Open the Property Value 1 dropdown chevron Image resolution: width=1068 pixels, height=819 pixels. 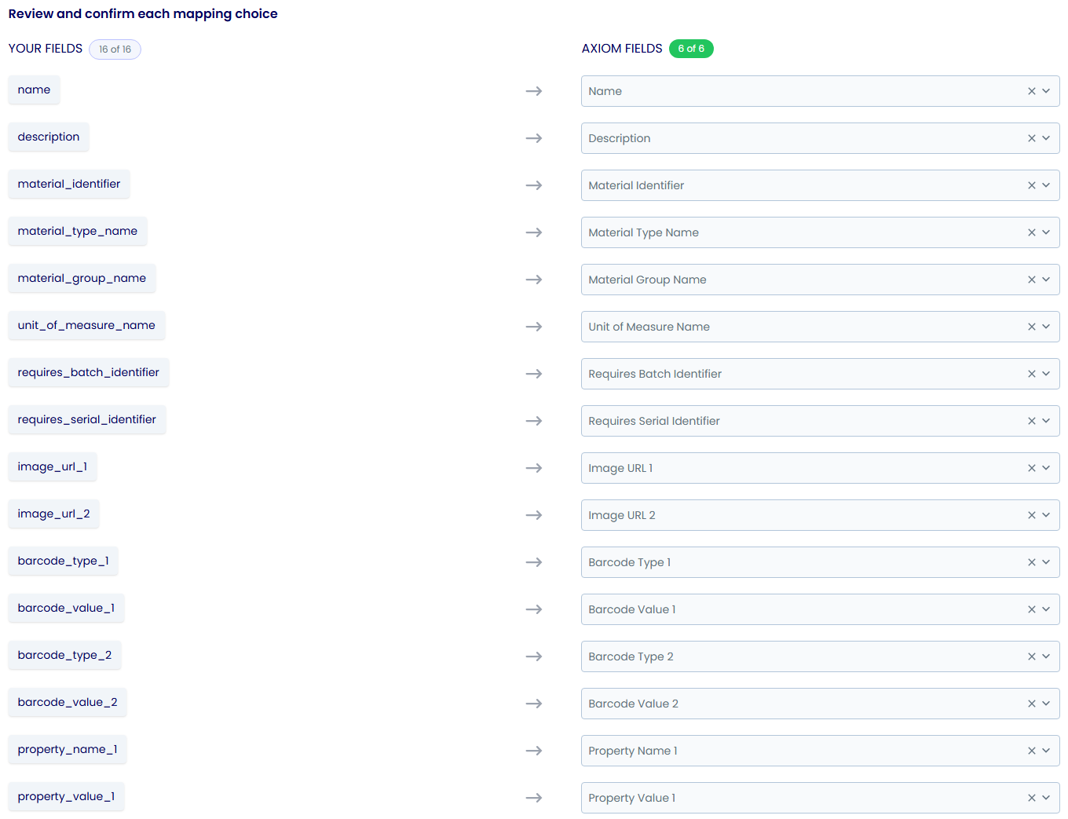(1046, 798)
